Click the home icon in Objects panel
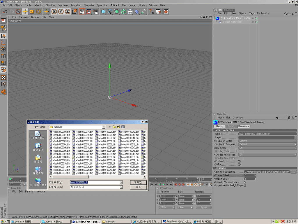The image size is (298, 224). pyautogui.click(x=289, y=14)
